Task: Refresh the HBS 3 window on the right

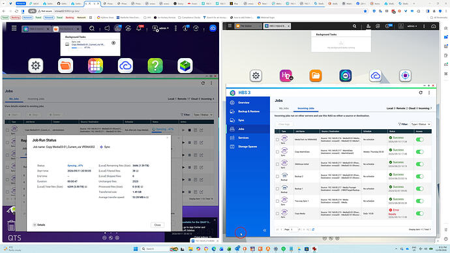Action: pyautogui.click(x=421, y=93)
